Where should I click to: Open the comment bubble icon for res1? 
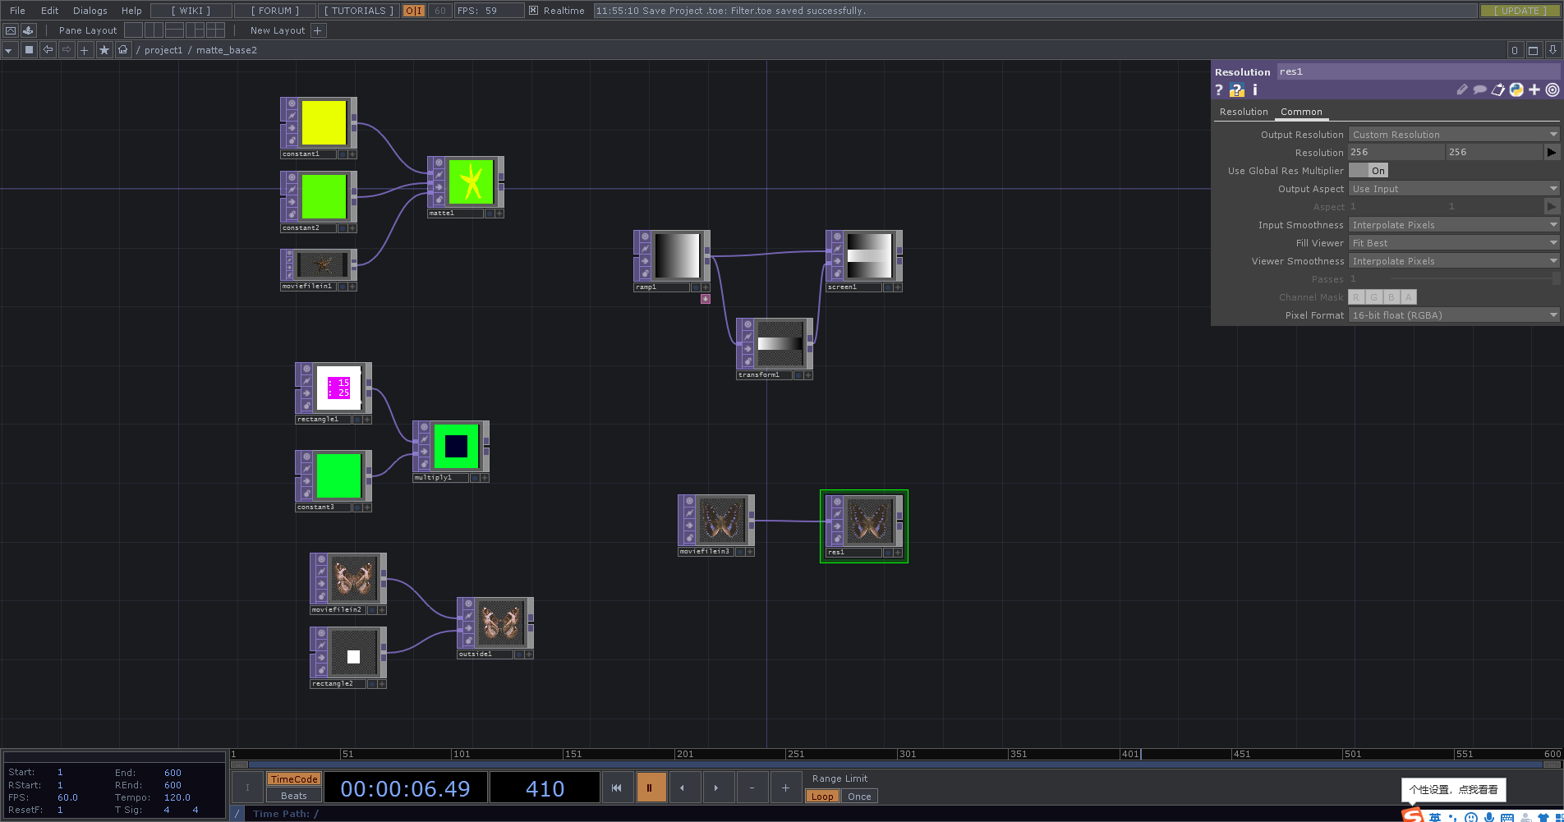pyautogui.click(x=1480, y=90)
